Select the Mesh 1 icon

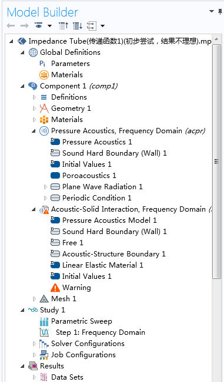click(x=44, y=299)
